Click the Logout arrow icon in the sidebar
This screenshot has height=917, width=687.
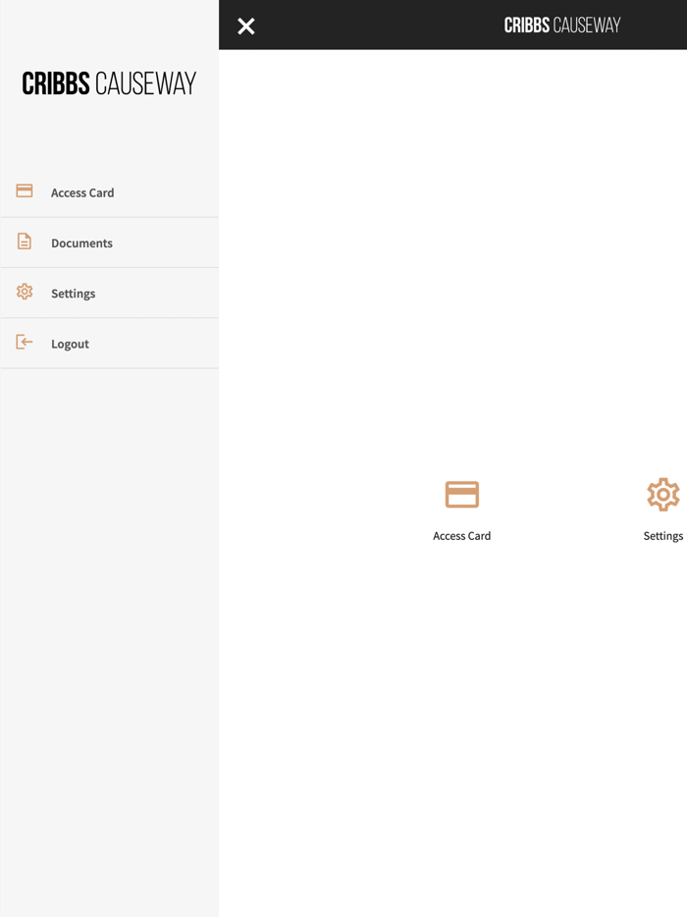click(x=24, y=342)
